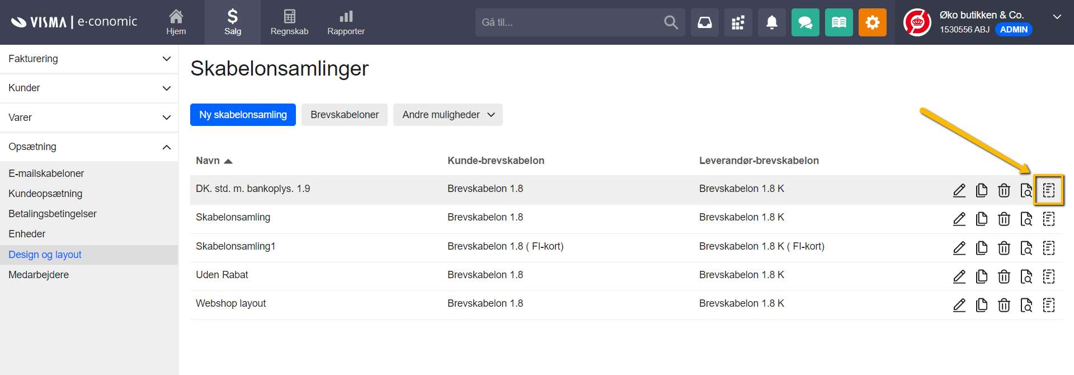Click the highlighted layout icon for DK. std. row
The image size is (1074, 375).
(x=1048, y=190)
